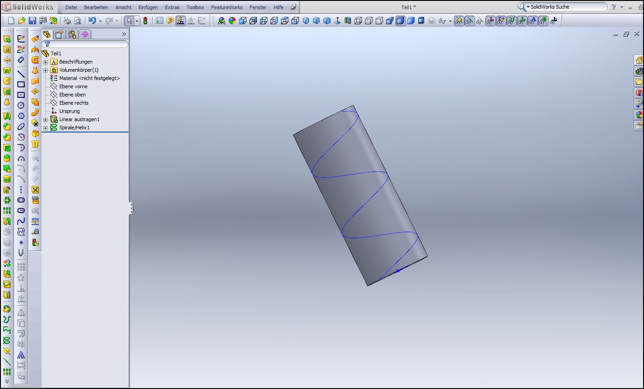Select the Ellipse sketch tool

(x=21, y=126)
